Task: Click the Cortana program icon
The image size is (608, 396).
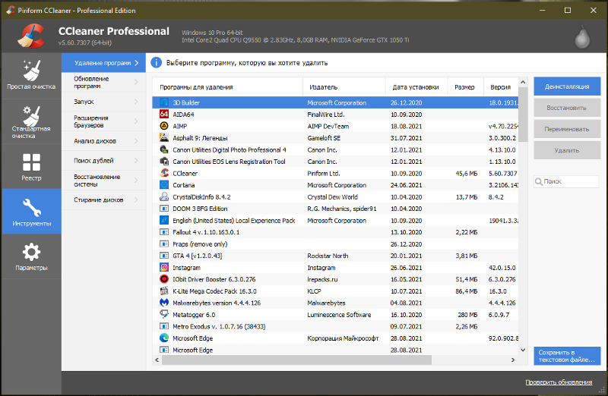Action: tap(164, 184)
